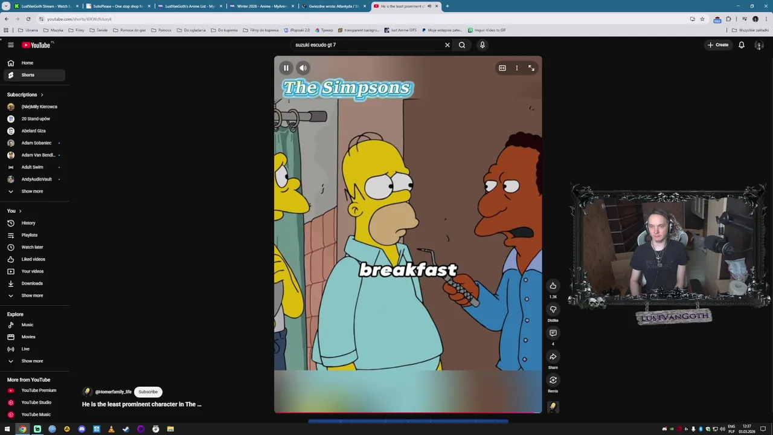The image size is (773, 435).
Task: Switch to SubsPlease browser tab
Action: pos(118,6)
